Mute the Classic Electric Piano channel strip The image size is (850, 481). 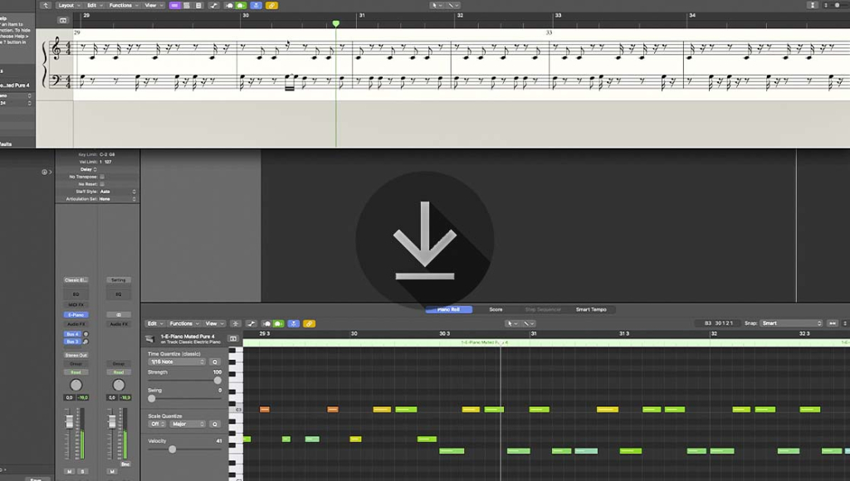(x=70, y=471)
